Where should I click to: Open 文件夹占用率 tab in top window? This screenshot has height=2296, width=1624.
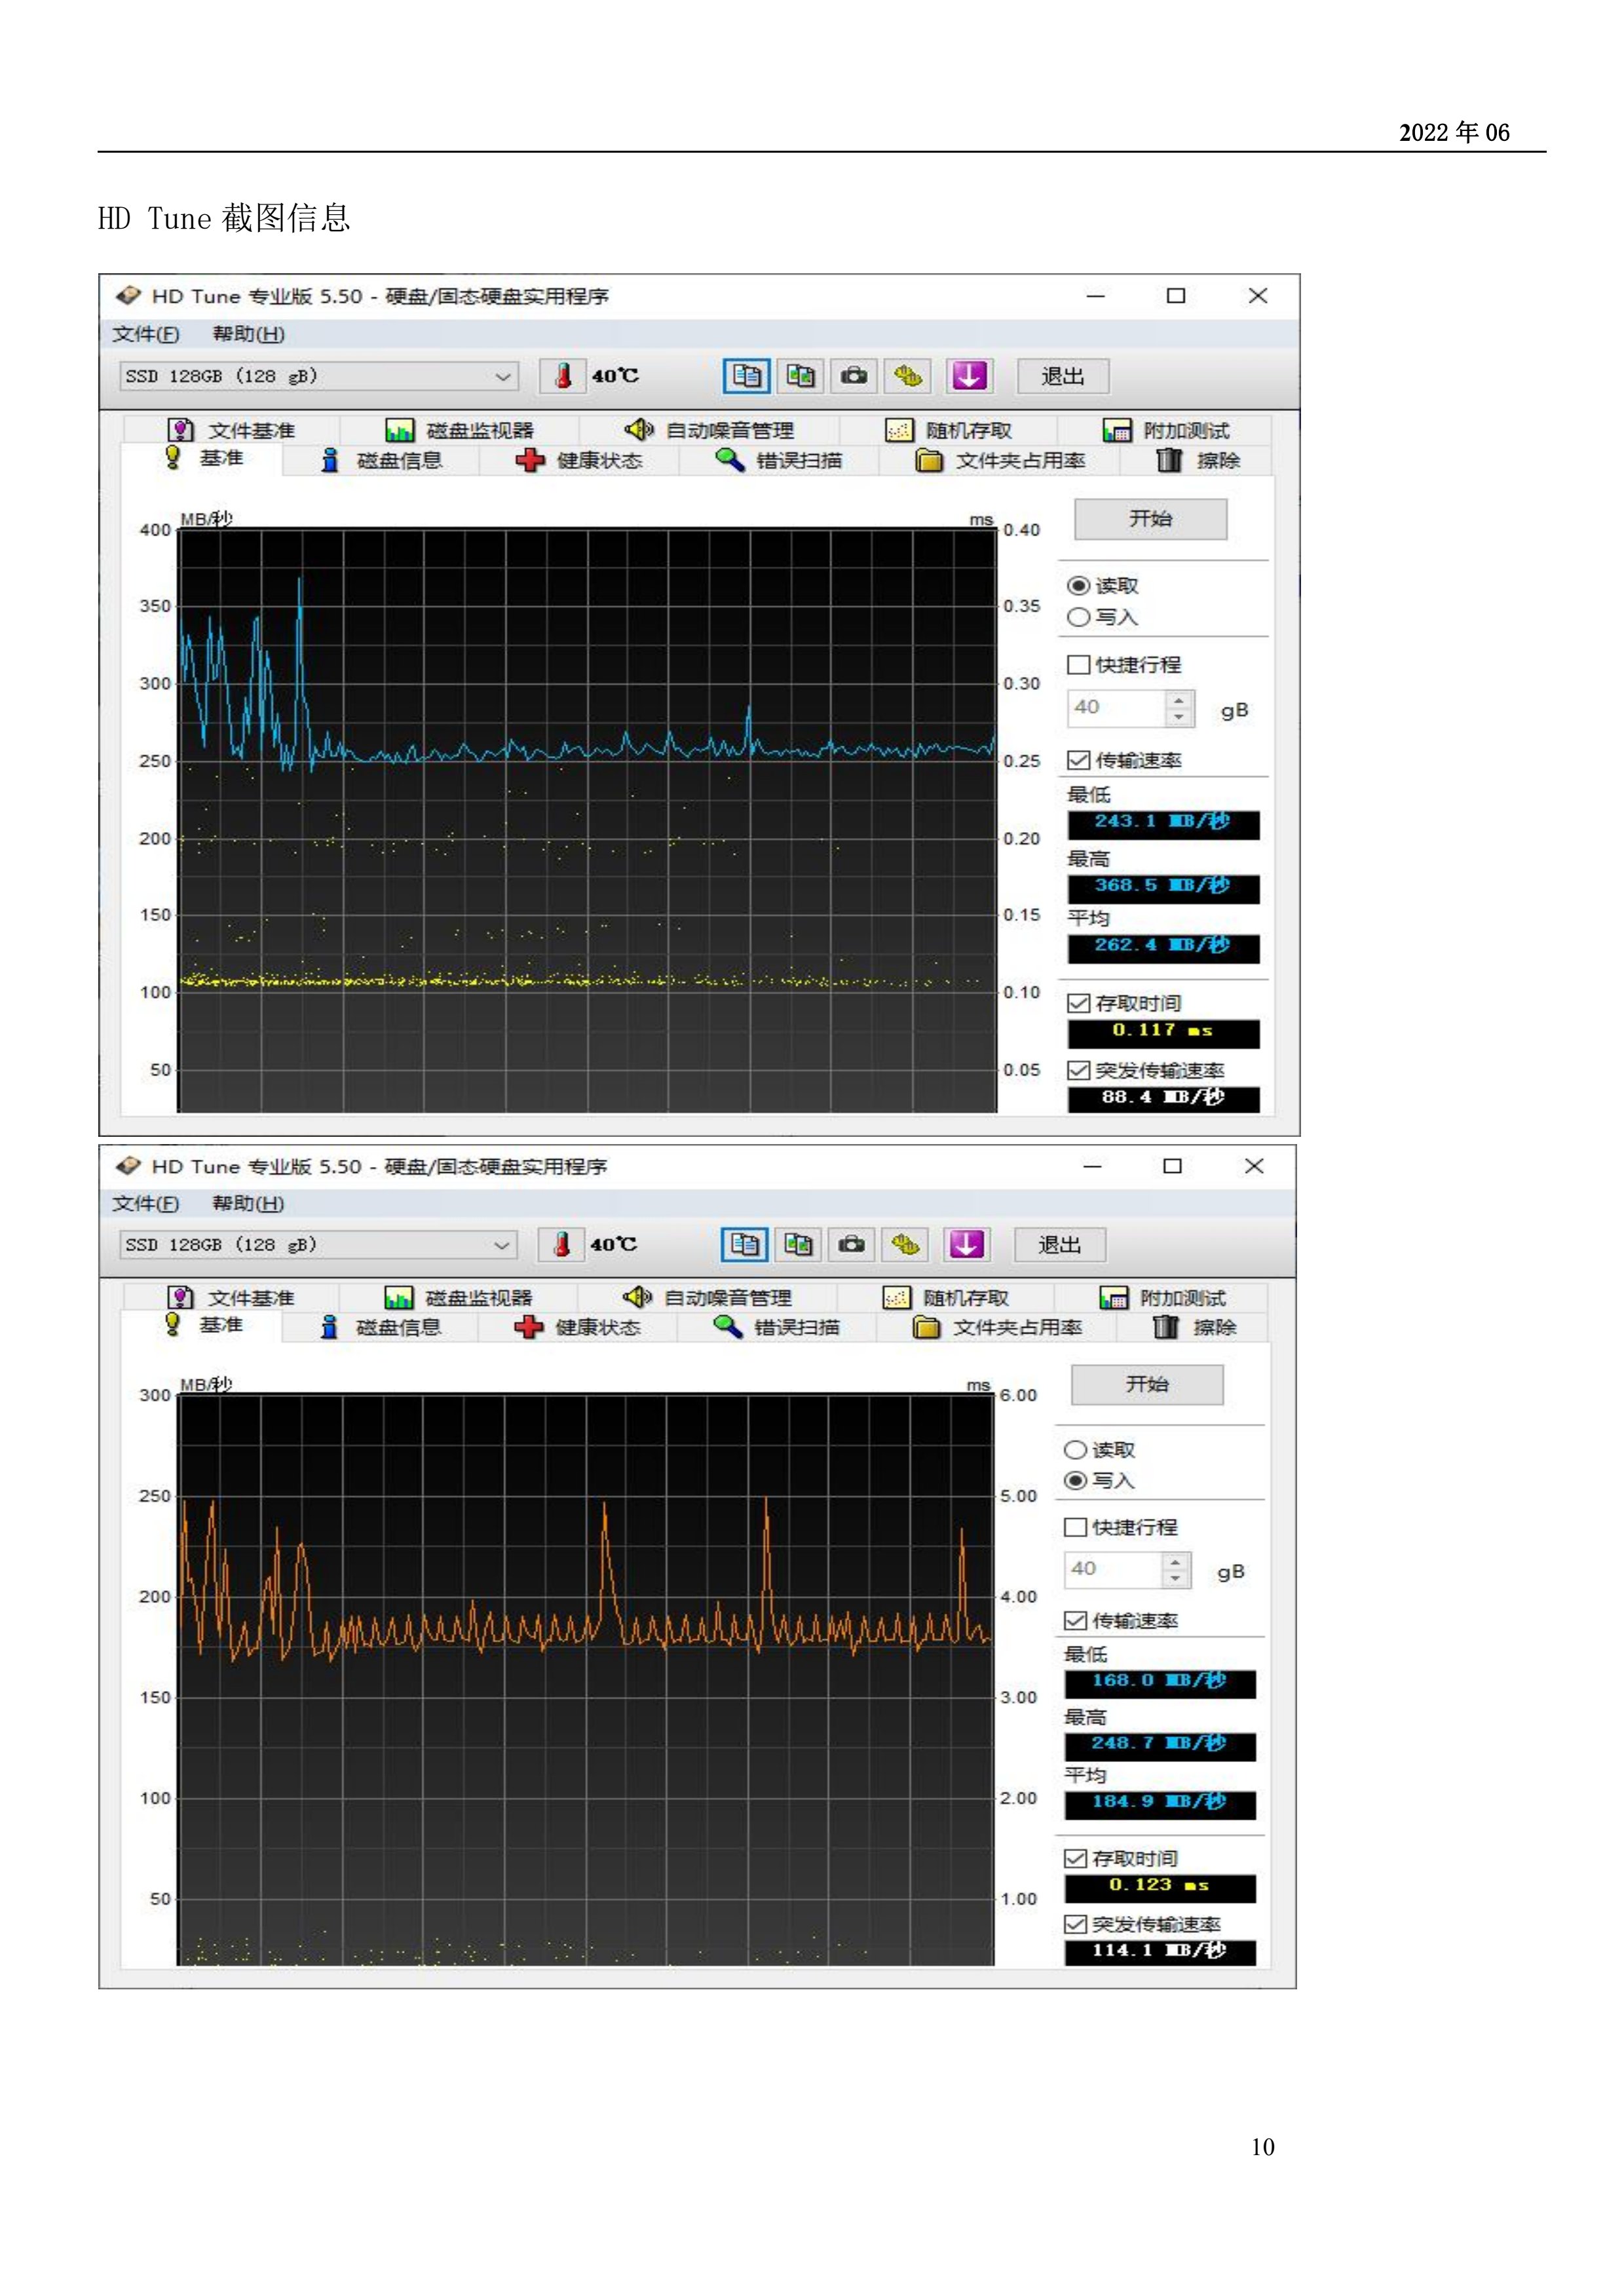[1000, 460]
